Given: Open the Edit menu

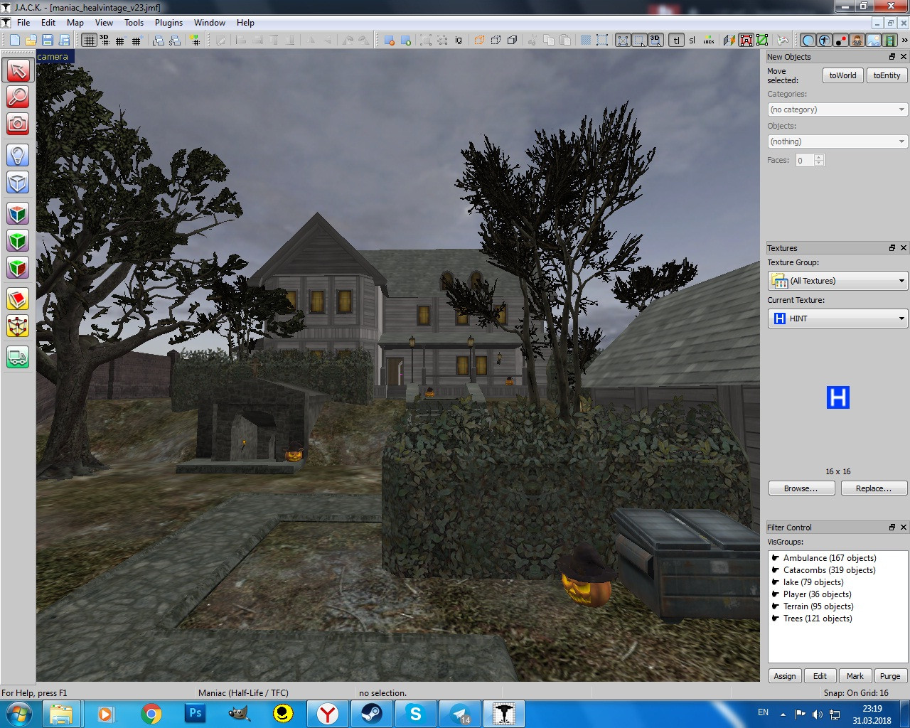Looking at the screenshot, I should click(48, 23).
